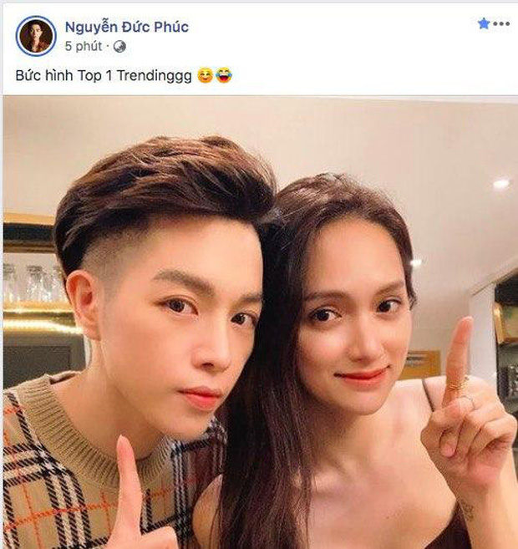Click the word "Trendinggg" in the caption
This screenshot has height=549, width=518.
click(155, 76)
